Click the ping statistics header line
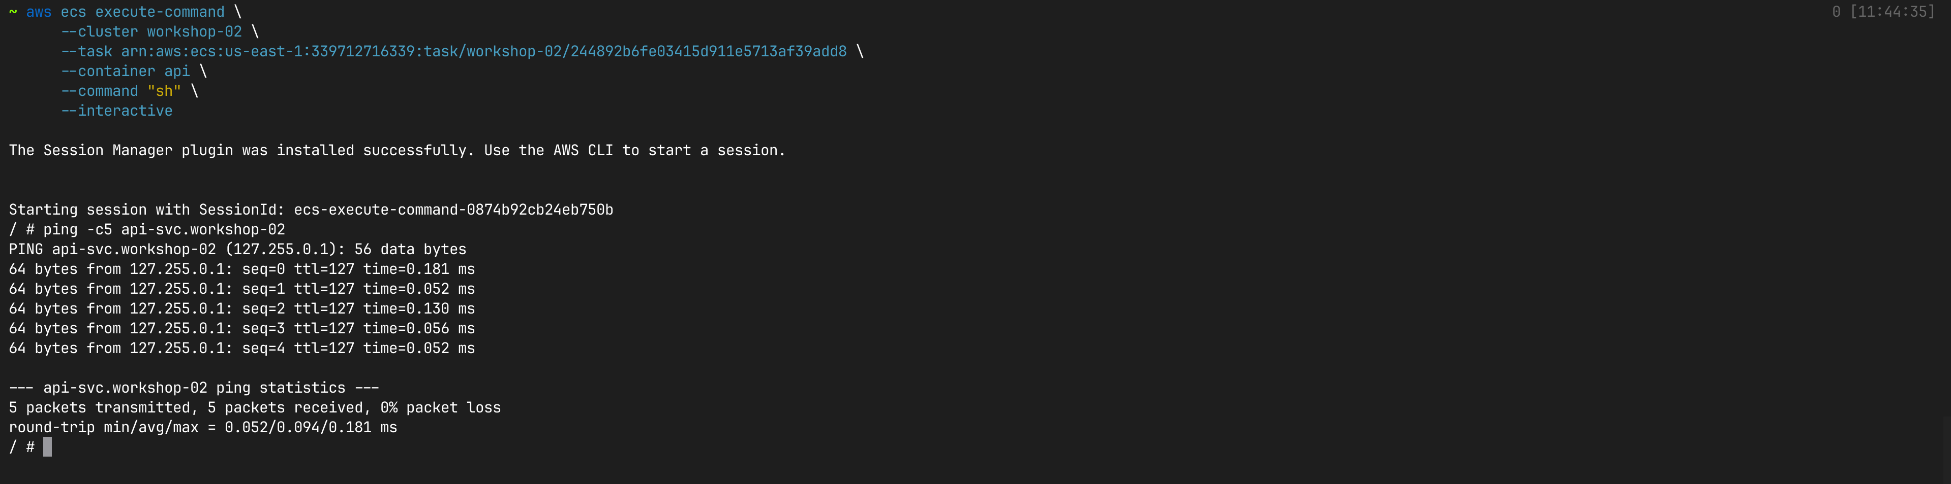The height and width of the screenshot is (484, 1951). 194,388
